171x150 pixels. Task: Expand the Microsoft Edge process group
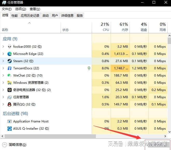[x=3, y=54]
